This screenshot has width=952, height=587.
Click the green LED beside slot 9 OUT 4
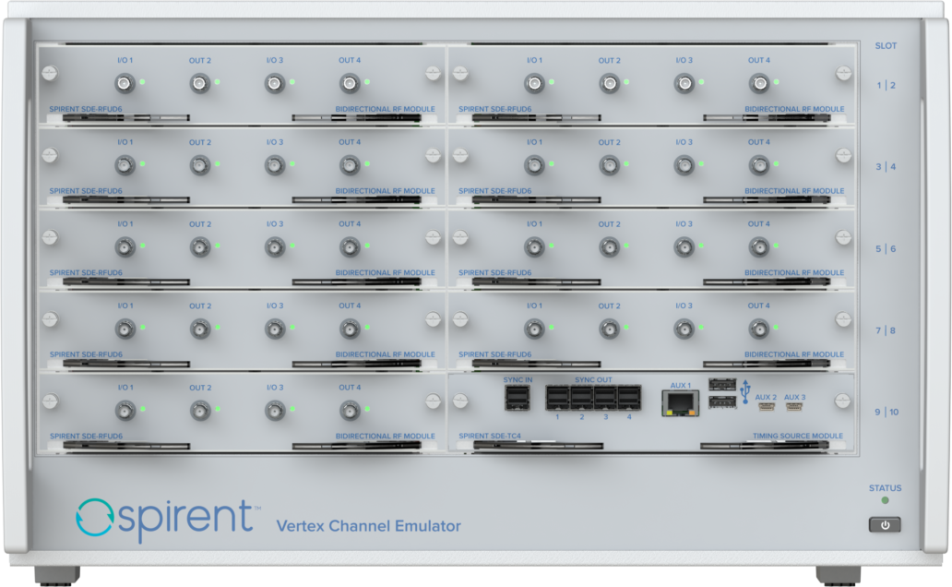(367, 409)
